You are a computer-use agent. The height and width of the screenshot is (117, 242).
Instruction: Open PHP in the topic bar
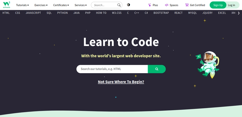[88, 13]
